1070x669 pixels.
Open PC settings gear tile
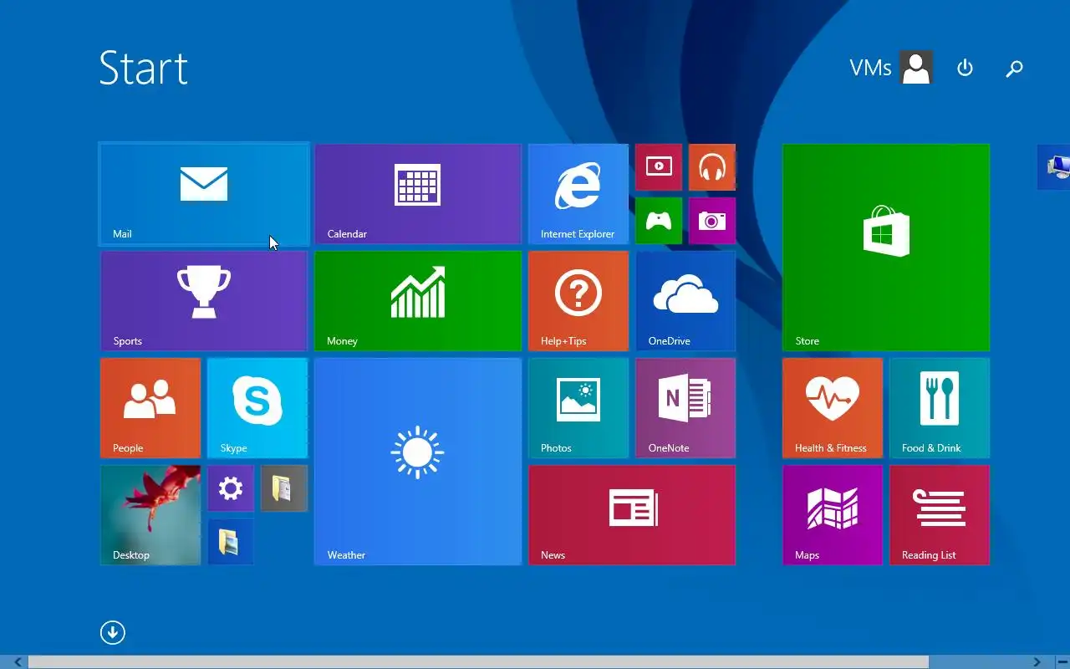pos(231,488)
